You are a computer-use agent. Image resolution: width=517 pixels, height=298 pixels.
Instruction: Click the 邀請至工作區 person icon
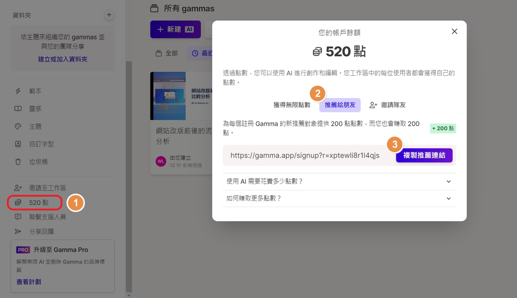click(18, 188)
